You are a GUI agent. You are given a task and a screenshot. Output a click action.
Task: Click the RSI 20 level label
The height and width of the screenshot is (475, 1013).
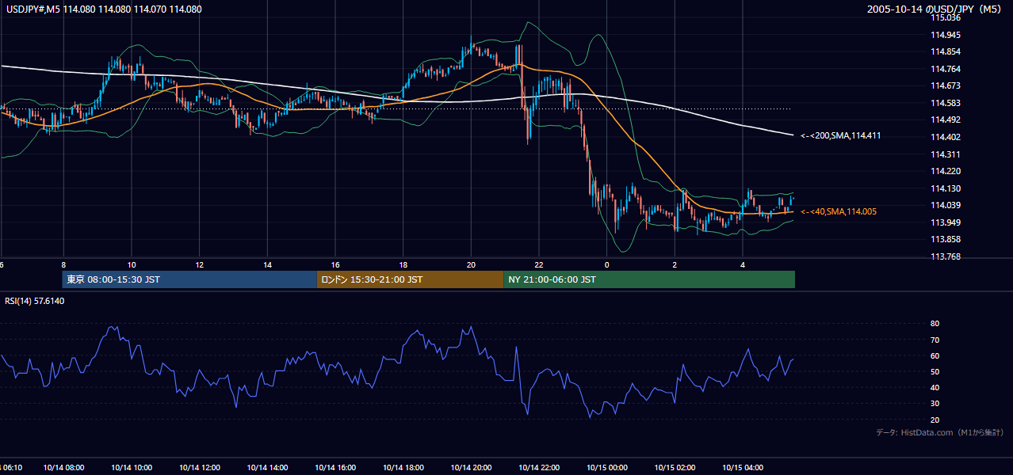pos(935,420)
